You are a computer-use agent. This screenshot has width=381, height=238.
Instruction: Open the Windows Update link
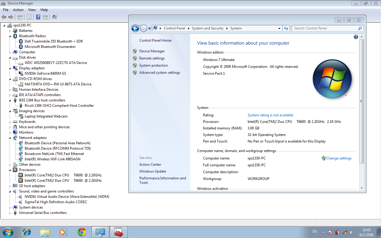(153, 171)
